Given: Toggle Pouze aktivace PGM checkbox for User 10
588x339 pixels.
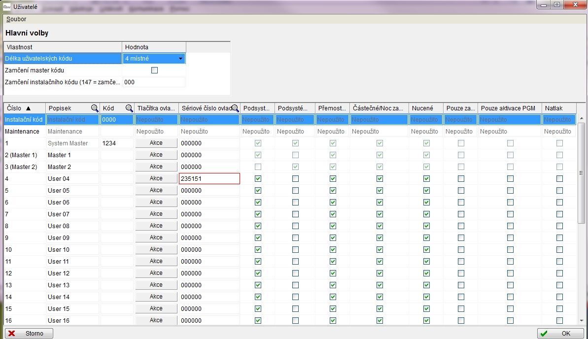Looking at the screenshot, I should pos(510,250).
